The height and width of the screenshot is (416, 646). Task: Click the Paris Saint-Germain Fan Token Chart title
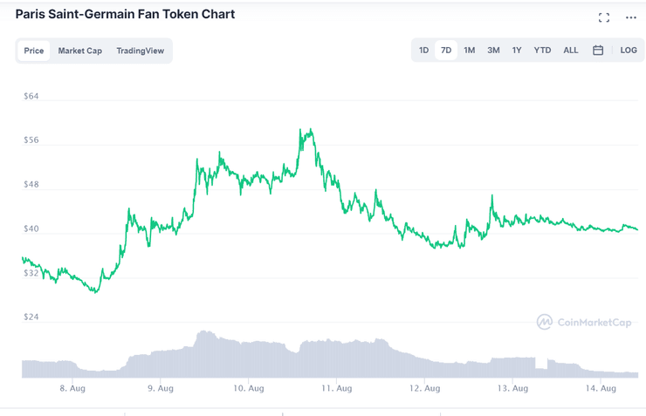(125, 15)
